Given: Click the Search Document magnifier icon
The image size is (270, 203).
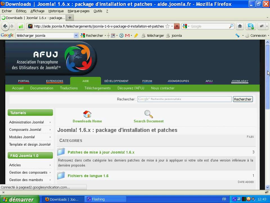Looking at the screenshot, I should [148, 114].
